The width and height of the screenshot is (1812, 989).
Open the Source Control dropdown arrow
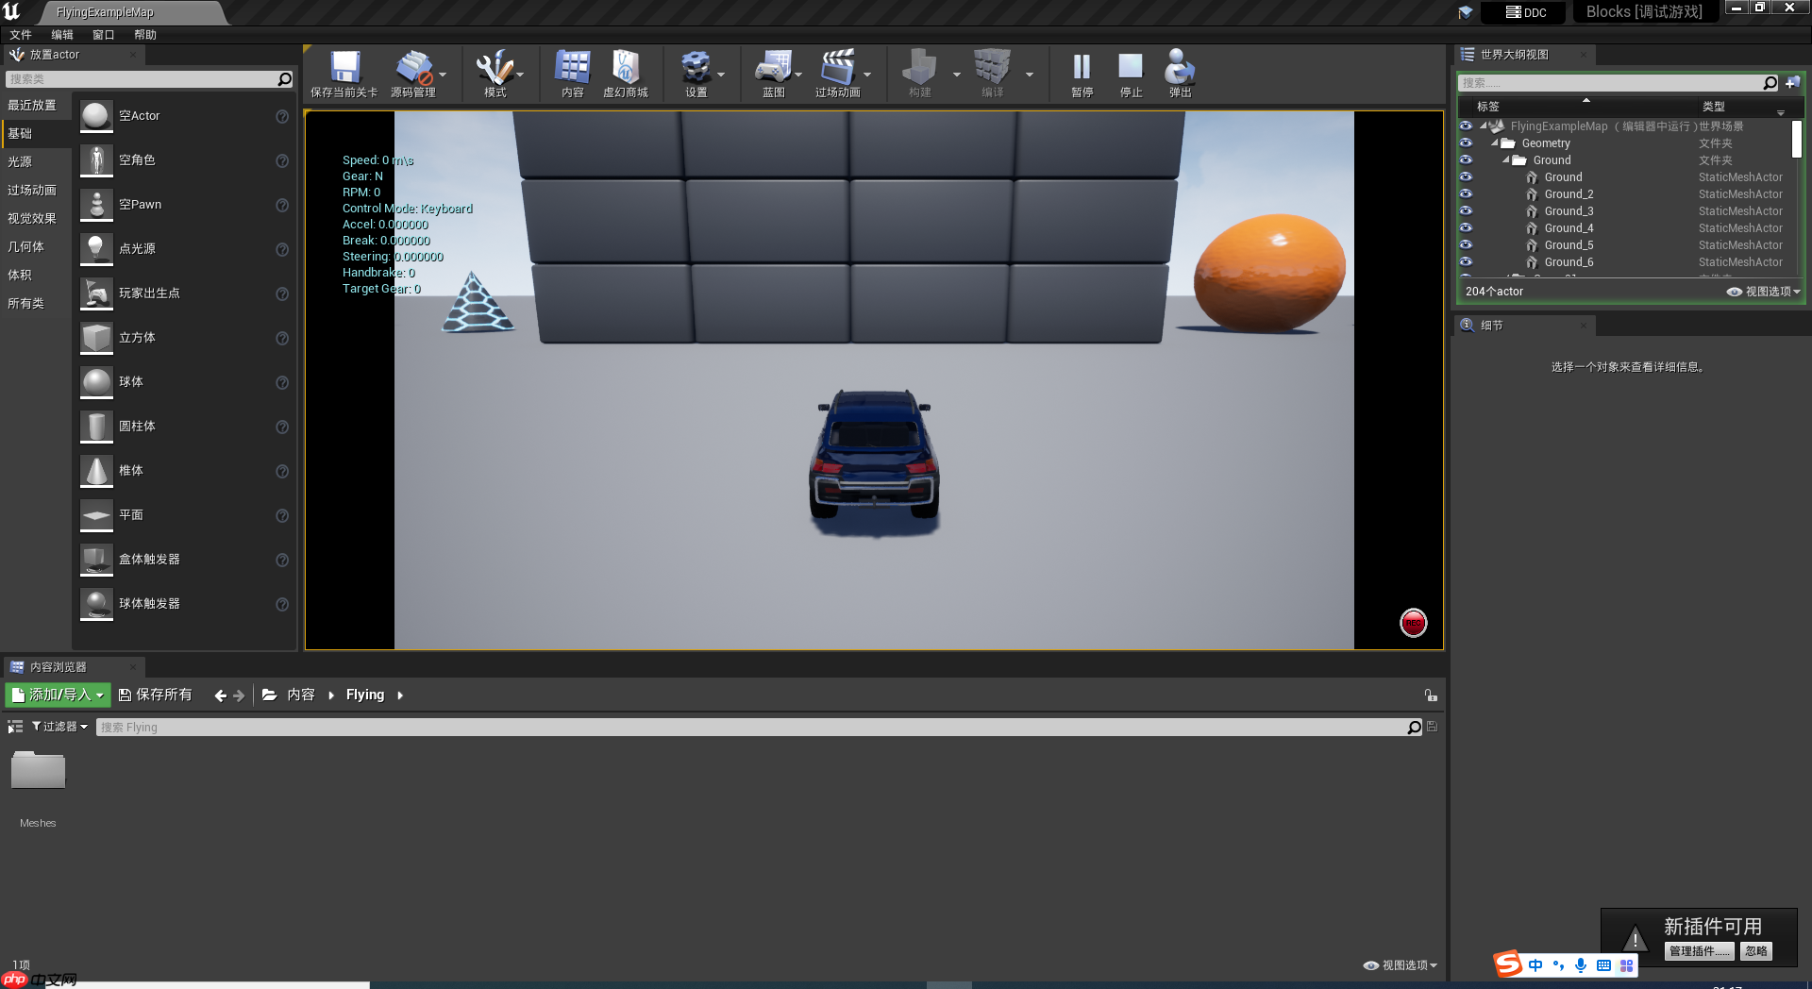(443, 75)
